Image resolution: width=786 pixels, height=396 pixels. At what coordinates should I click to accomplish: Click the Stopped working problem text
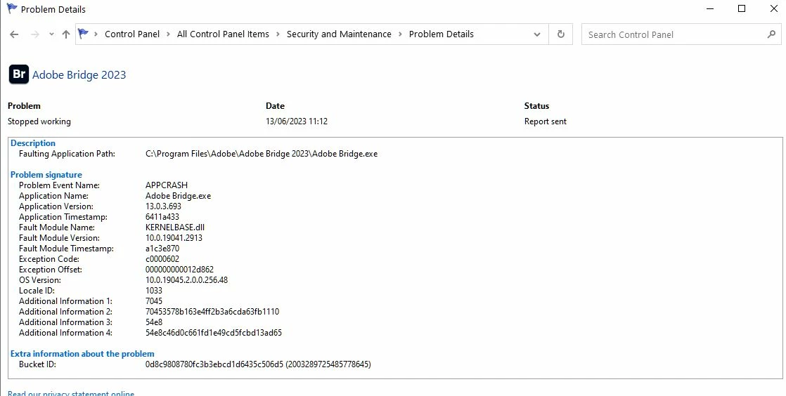coord(39,121)
